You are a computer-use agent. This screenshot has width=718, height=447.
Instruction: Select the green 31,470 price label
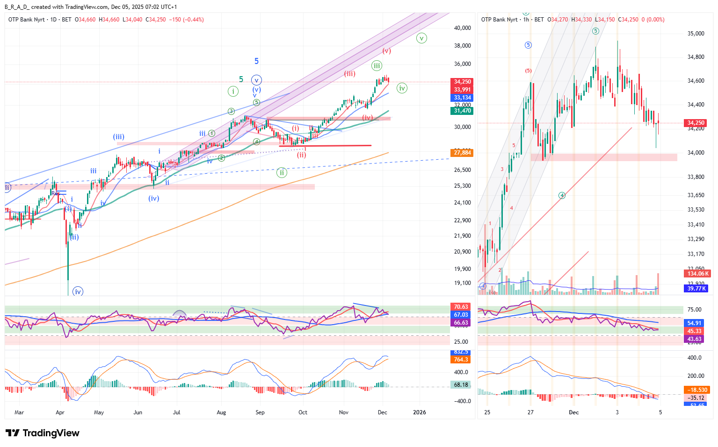[462, 111]
